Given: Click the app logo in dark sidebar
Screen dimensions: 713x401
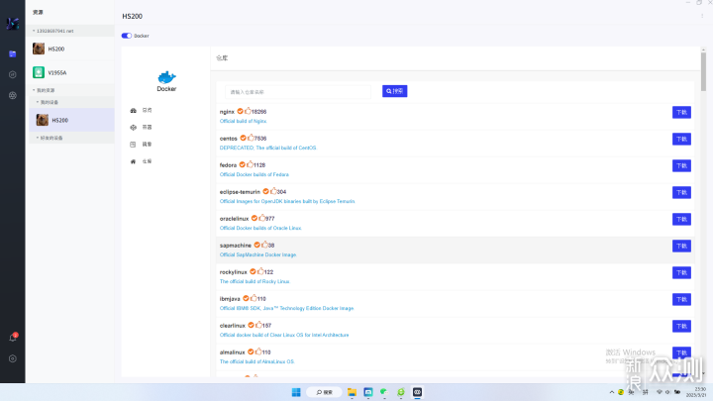Looking at the screenshot, I should coord(12,23).
